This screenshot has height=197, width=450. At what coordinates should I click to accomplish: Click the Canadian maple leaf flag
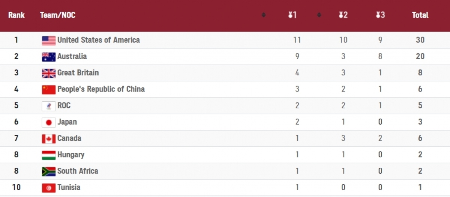point(49,138)
